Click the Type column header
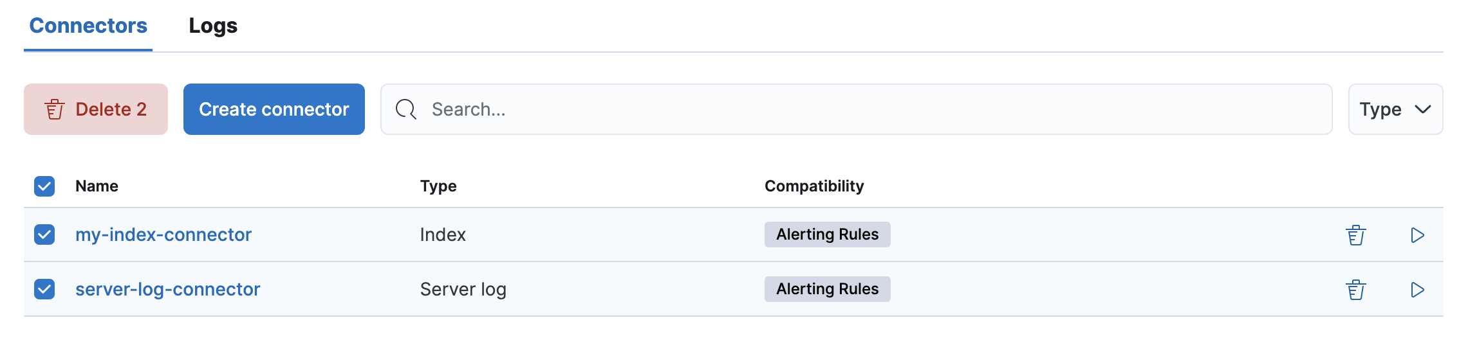Image resolution: width=1459 pixels, height=345 pixels. (438, 186)
